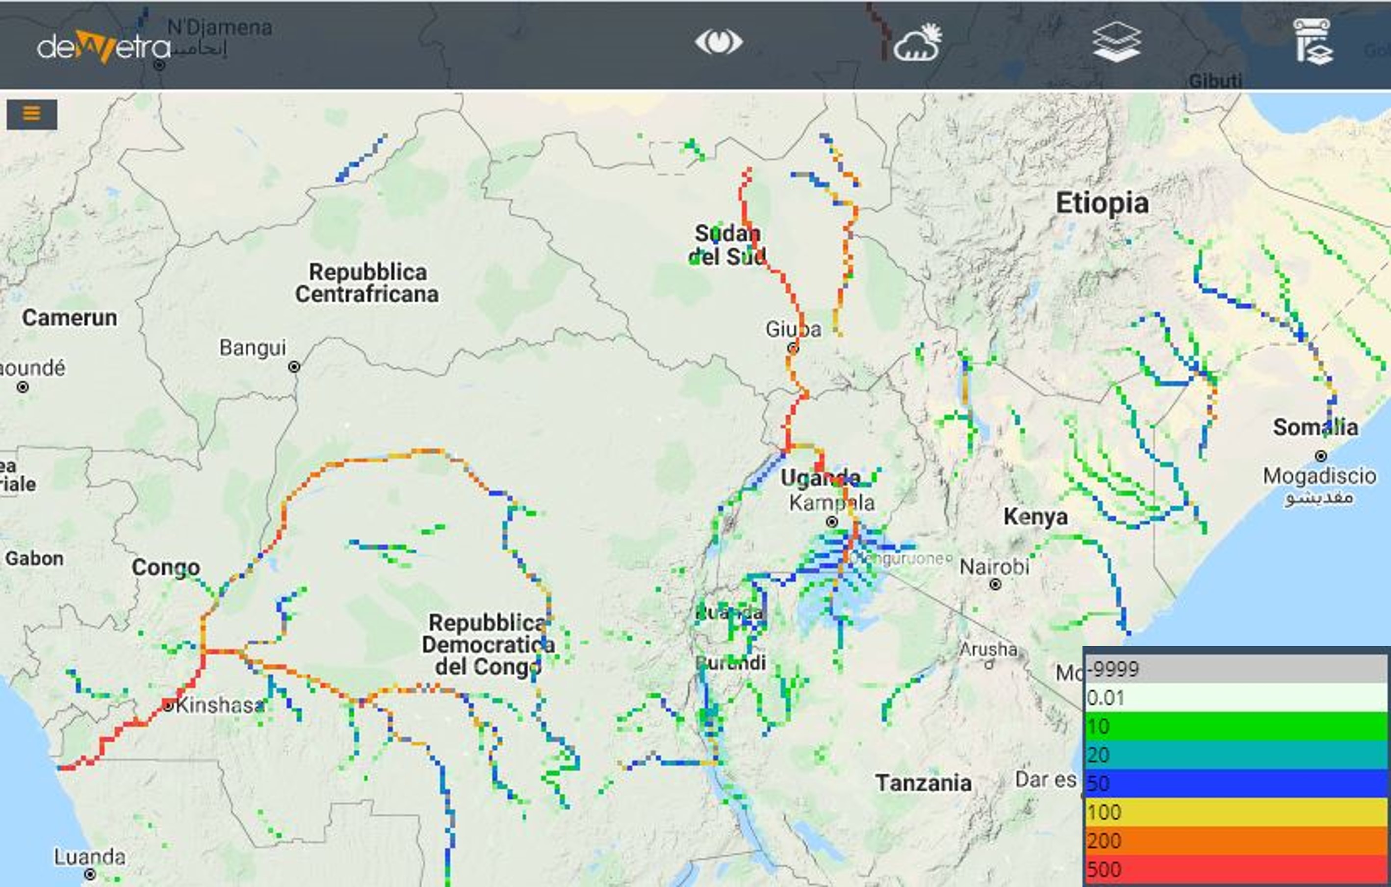Click the Bangui city marker
Screen dimensions: 1391x887
294,367
